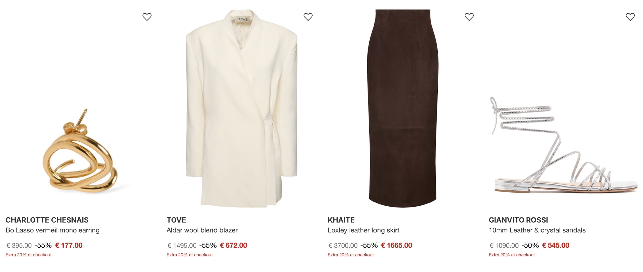Open the TOVE brand page
Screen dimensions: 643x272
176,220
